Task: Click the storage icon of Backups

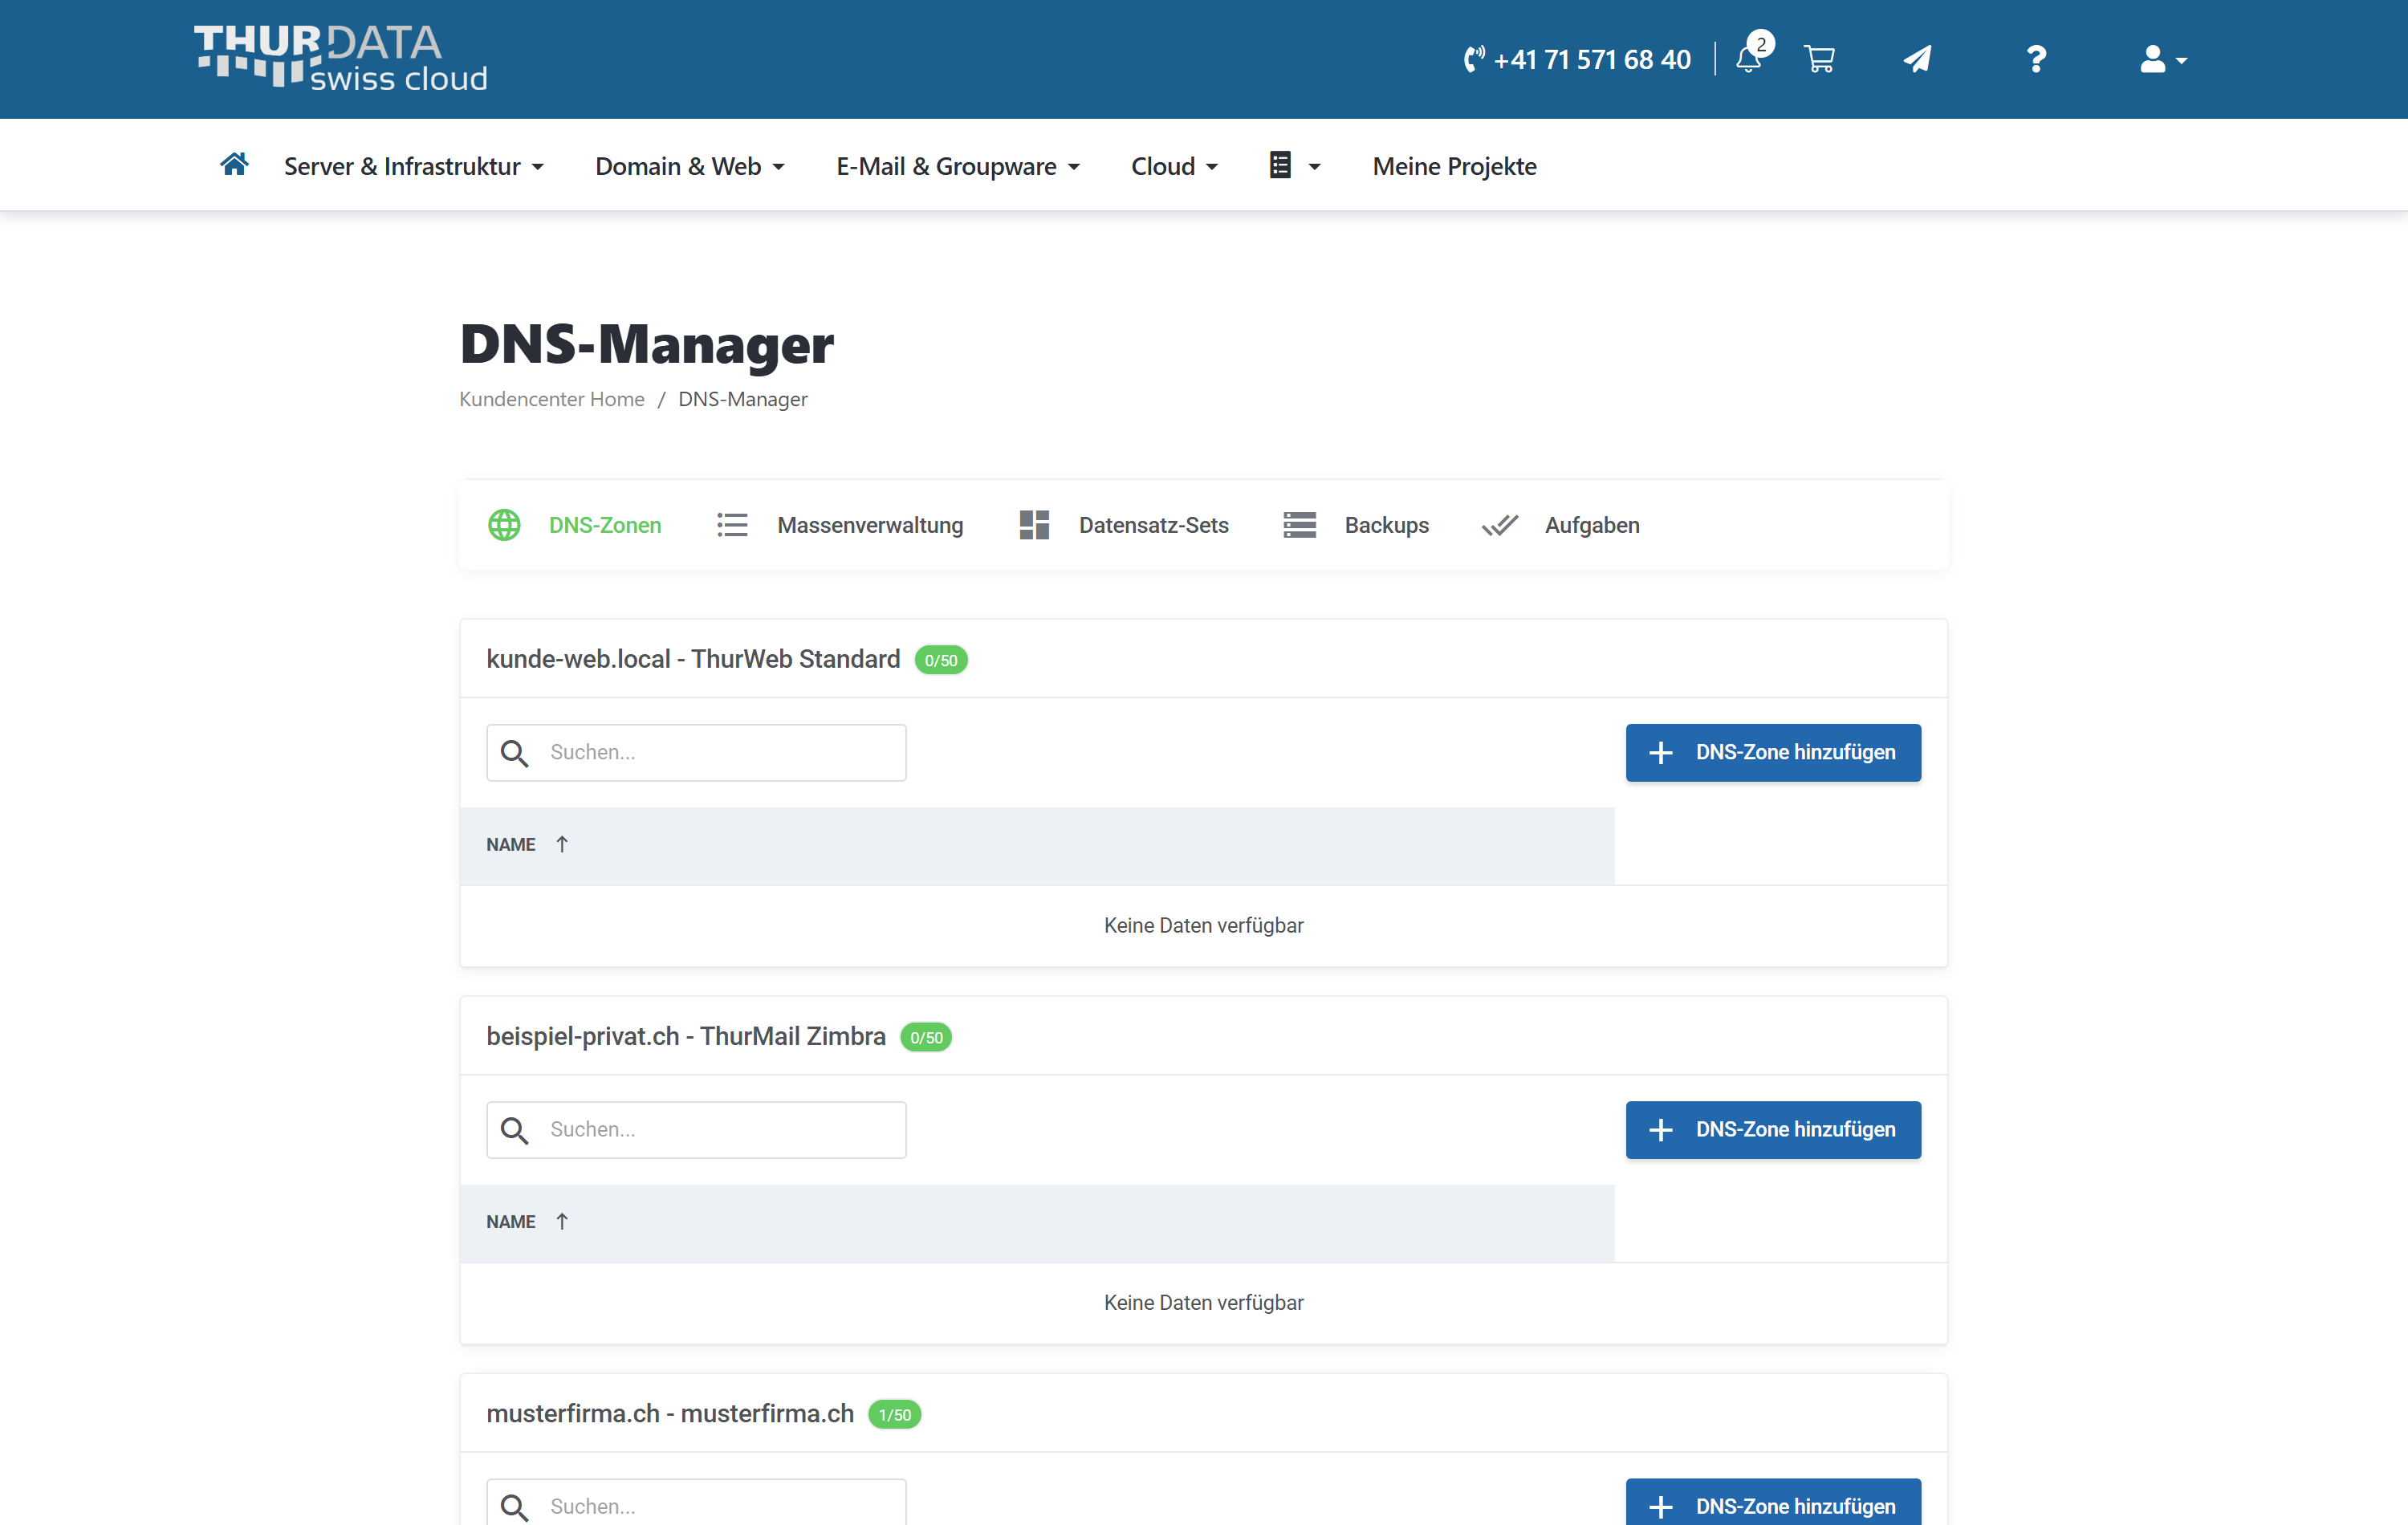Action: coord(1299,525)
